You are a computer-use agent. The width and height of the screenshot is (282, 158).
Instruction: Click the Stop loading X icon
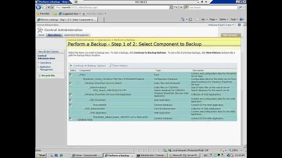tap(181, 7)
